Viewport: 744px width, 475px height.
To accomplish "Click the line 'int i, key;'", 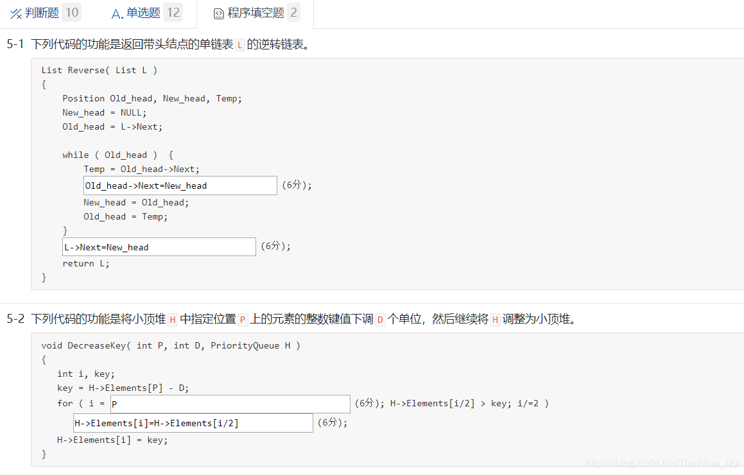I will pos(86,374).
